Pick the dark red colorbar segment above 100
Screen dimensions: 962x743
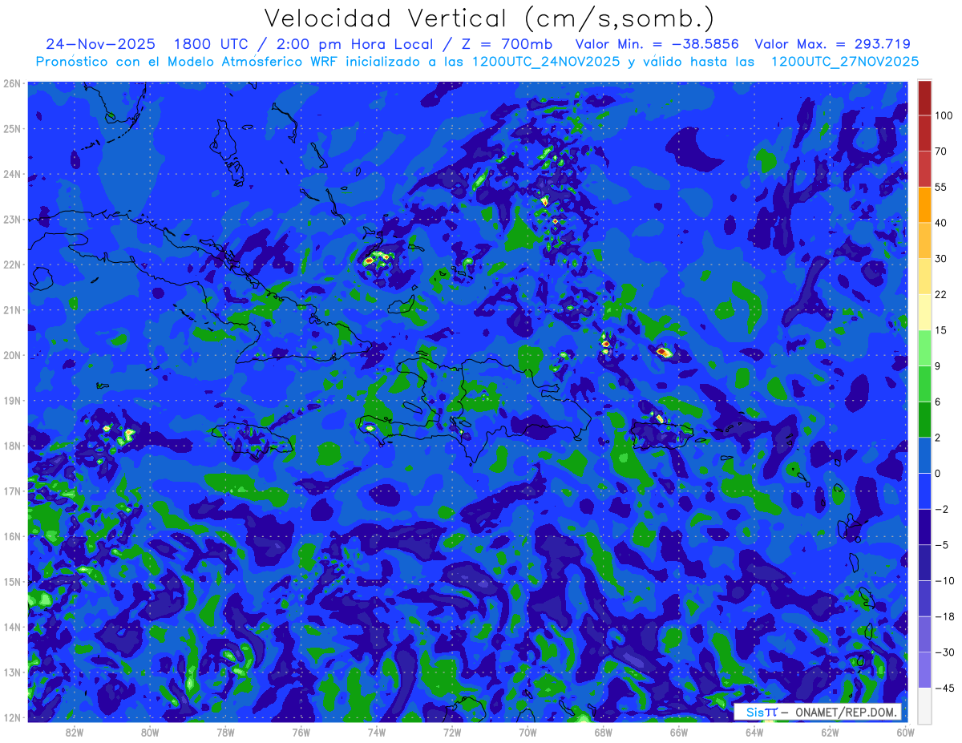(x=925, y=98)
